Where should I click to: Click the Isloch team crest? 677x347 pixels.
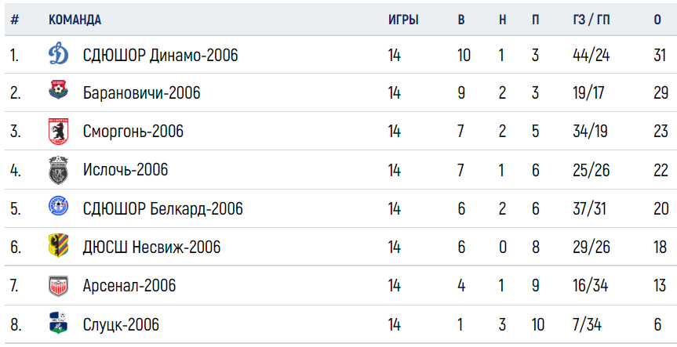[x=58, y=170]
